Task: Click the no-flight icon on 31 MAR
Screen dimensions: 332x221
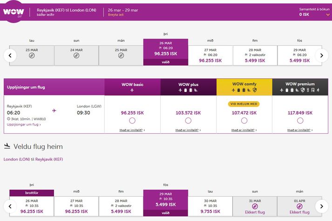Action: coord(255,206)
